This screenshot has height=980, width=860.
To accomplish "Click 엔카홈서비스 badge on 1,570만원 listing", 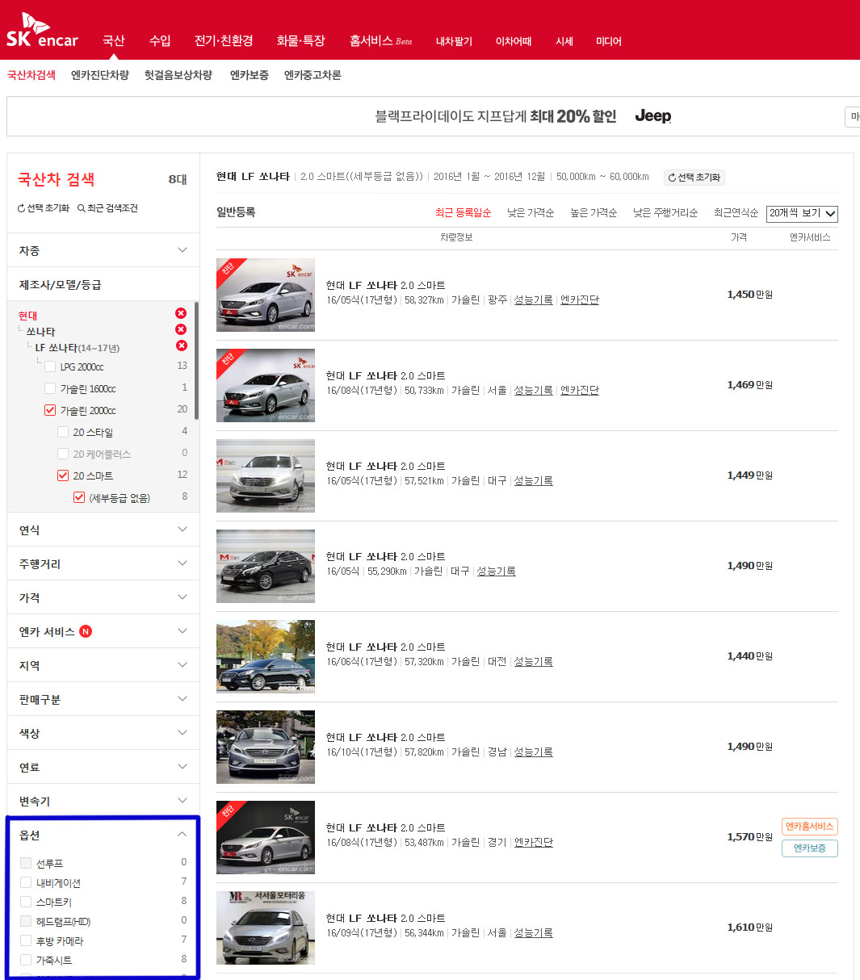I will pyautogui.click(x=810, y=827).
